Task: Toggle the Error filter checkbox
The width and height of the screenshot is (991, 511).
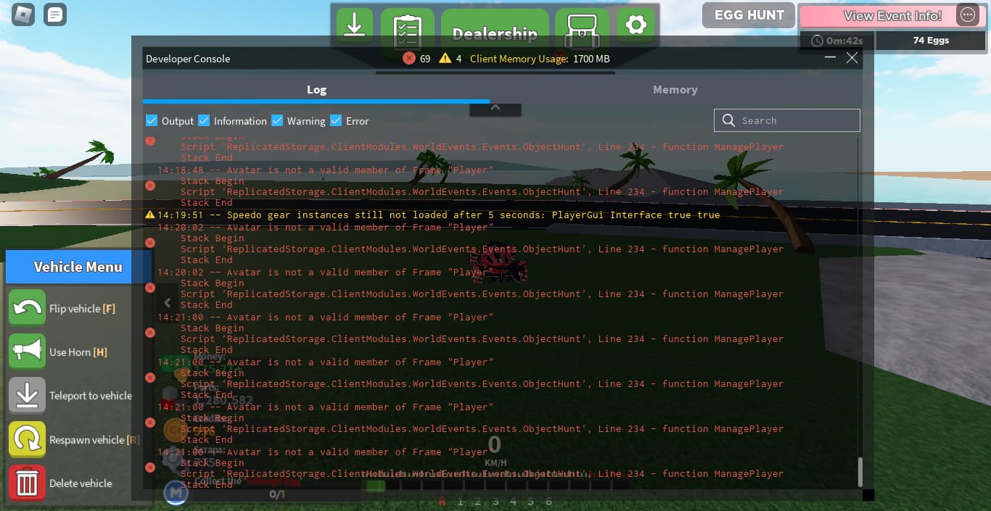Action: (336, 120)
